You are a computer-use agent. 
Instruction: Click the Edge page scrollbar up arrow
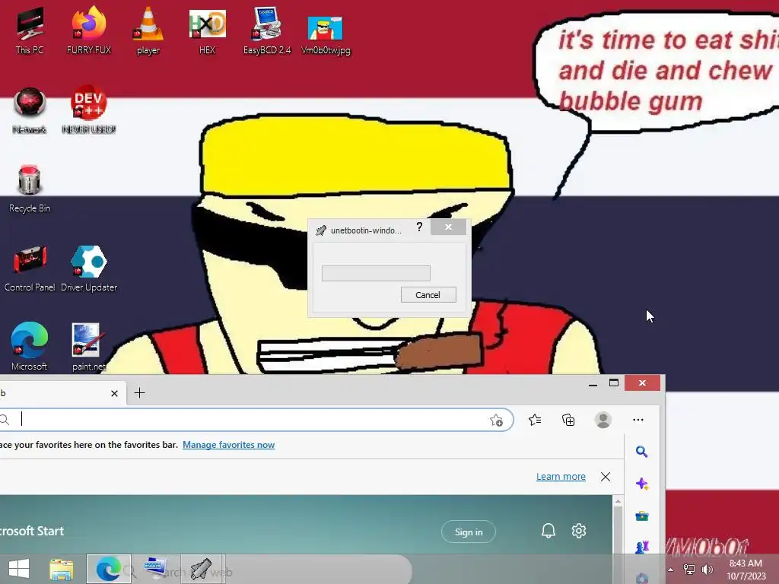coord(618,502)
